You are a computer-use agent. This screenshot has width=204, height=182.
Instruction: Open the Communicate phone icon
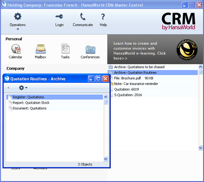(x=83, y=16)
